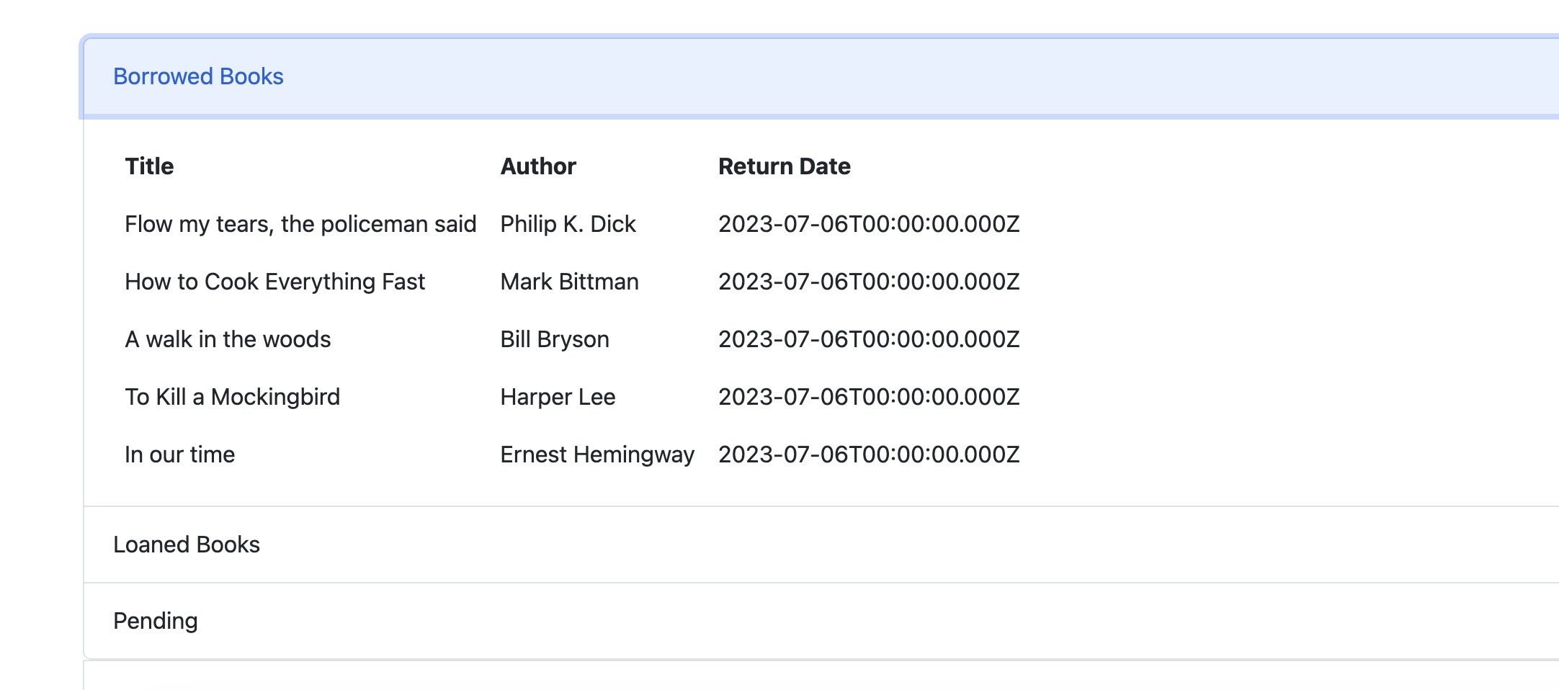Click return date of Hemingway row
This screenshot has height=690, width=1559.
[x=869, y=454]
